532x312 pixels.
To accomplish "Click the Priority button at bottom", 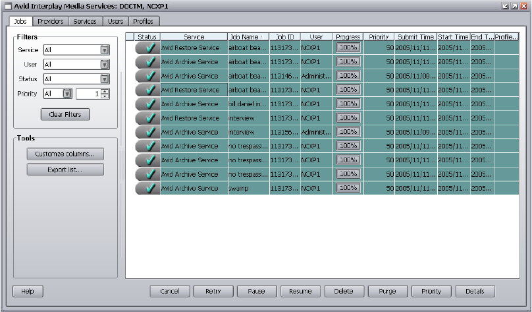I will 431,292.
